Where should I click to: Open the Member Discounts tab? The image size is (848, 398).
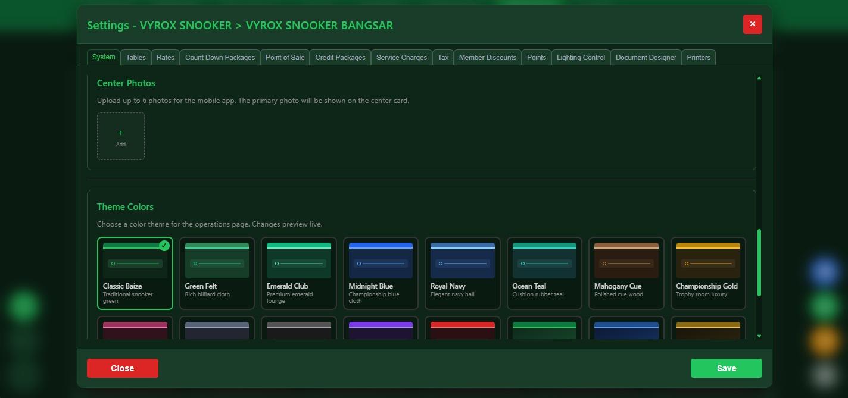click(x=487, y=57)
